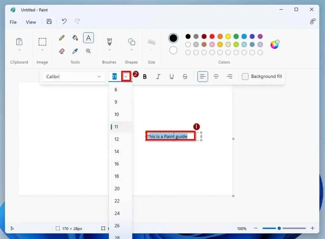The image size is (325, 239).
Task: Enable Background fill for text
Action: [245, 76]
